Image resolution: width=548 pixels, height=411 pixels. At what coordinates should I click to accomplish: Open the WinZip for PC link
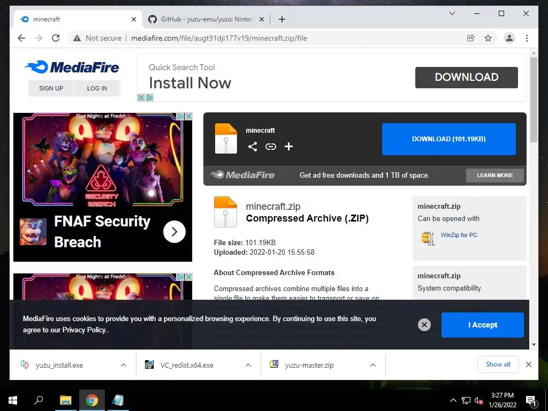pyautogui.click(x=459, y=235)
